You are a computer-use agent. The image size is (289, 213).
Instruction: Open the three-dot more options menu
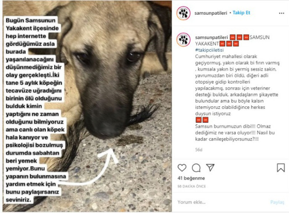coord(281,13)
